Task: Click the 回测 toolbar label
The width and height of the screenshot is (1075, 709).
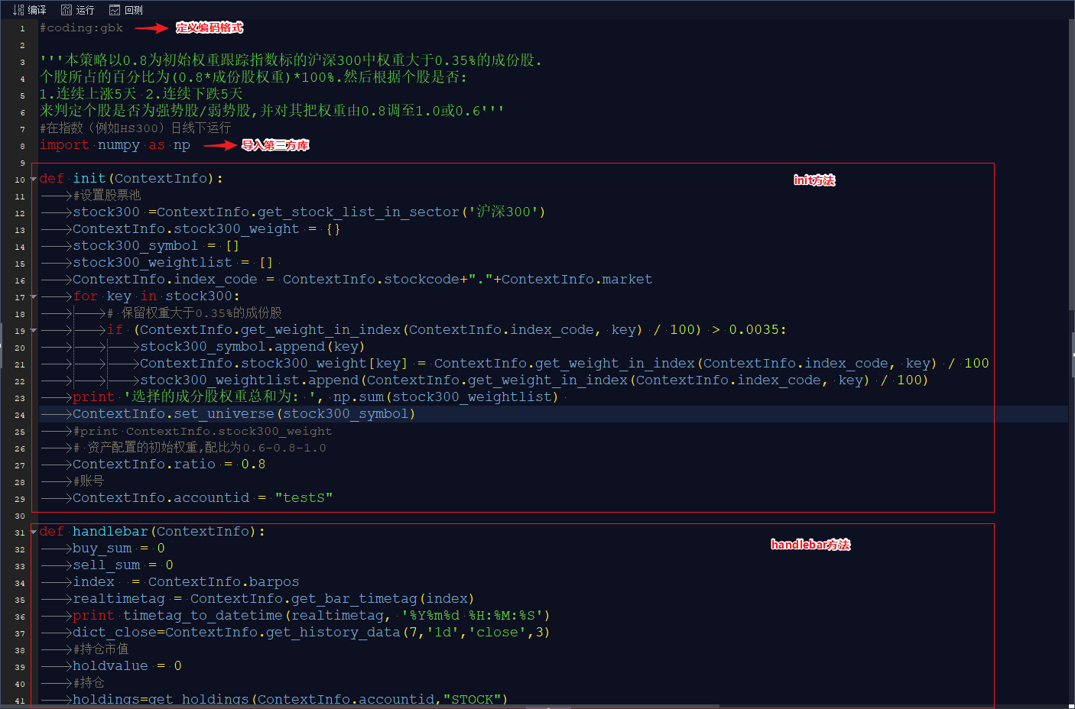Action: [x=134, y=10]
